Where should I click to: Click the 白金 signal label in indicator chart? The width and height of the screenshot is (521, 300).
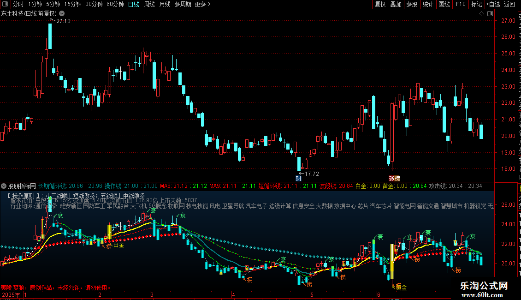click(x=118, y=245)
